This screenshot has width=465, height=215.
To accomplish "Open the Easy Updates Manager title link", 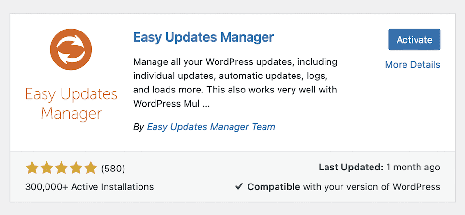I will pos(203,37).
